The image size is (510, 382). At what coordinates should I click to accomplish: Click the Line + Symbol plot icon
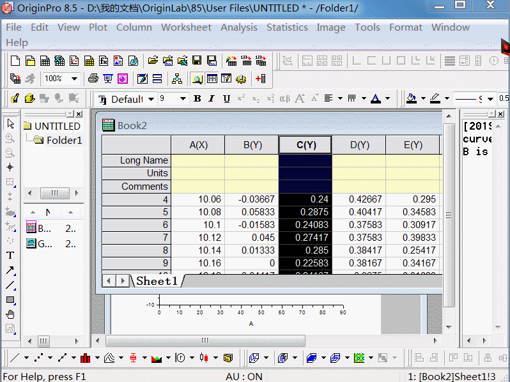[x=63, y=358]
